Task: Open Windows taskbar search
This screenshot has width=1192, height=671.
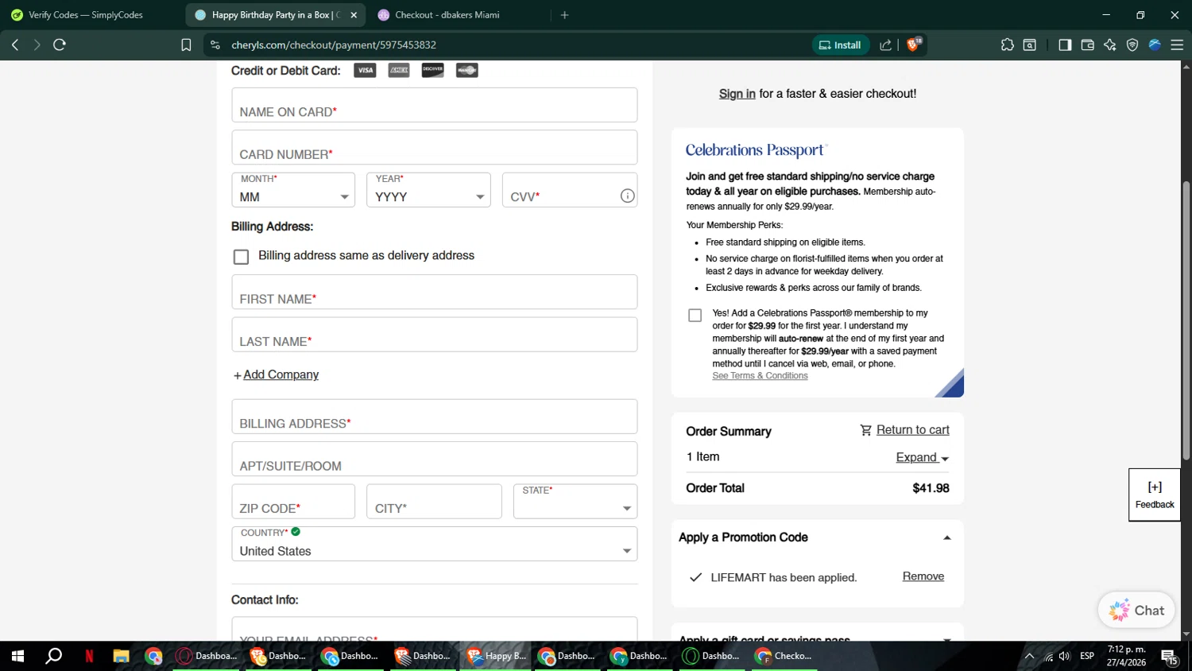Action: [54, 656]
